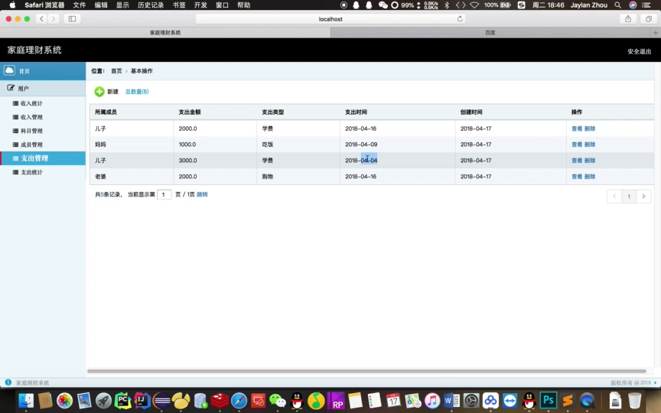Click the 跳转 page jump link
The width and height of the screenshot is (661, 413).
coord(202,194)
